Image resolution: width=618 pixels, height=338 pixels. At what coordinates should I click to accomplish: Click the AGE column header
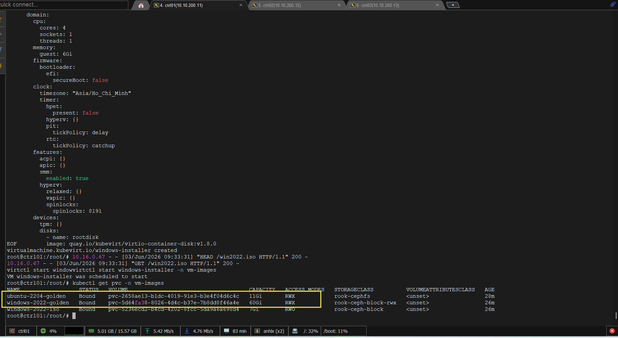(x=490, y=290)
